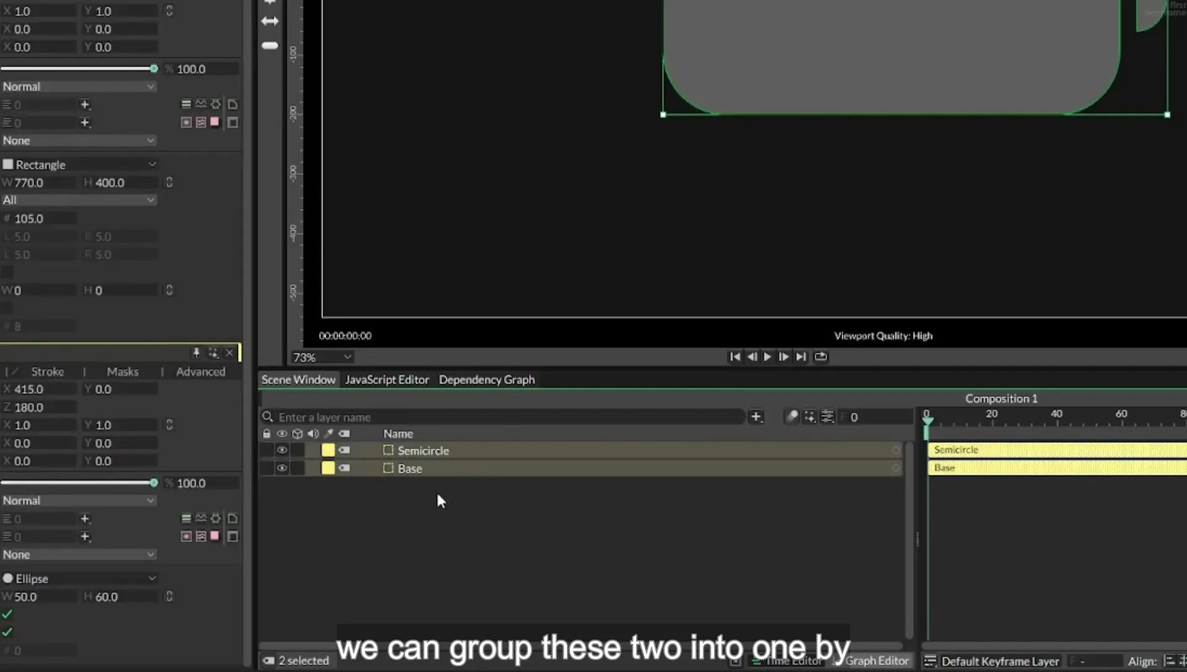Viewport: 1187px width, 672px height.
Task: Click the tag column header icon
Action: [x=344, y=434]
